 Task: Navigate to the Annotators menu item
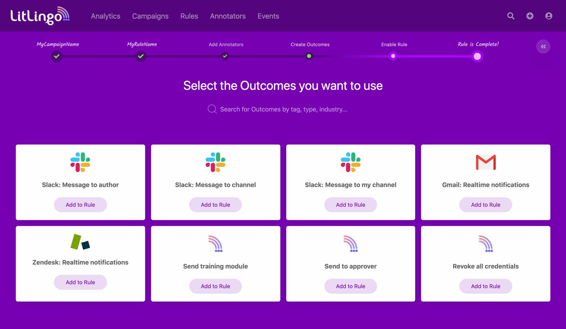click(228, 16)
